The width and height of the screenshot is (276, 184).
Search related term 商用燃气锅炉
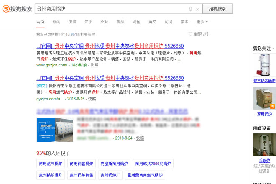[51, 164]
